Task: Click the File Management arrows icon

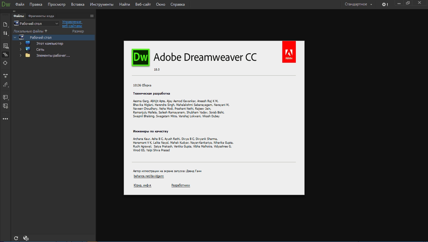Action: point(5,33)
